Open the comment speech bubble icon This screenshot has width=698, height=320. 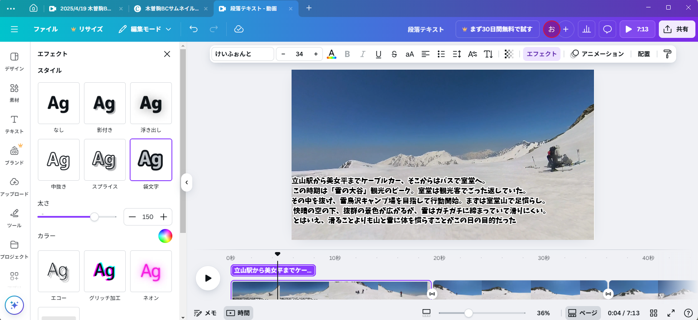click(x=607, y=29)
